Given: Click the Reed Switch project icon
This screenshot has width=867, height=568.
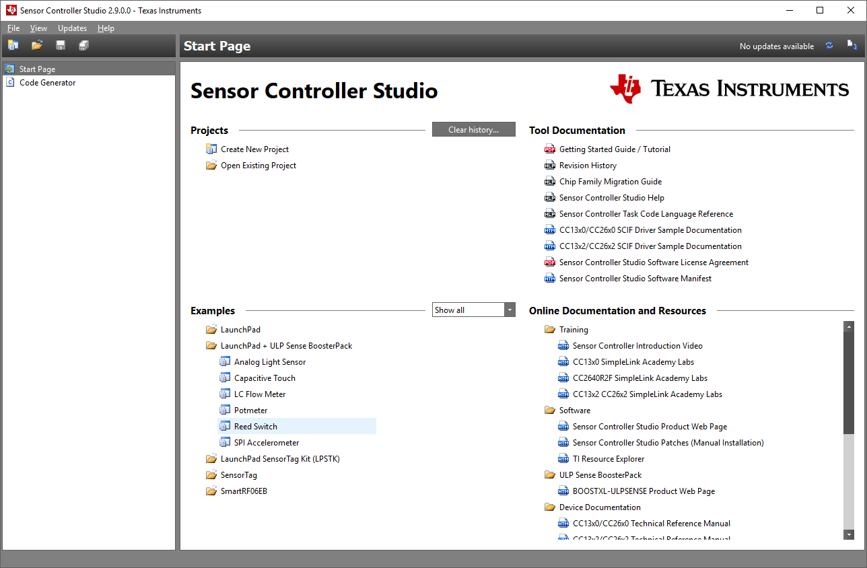Looking at the screenshot, I should (225, 427).
